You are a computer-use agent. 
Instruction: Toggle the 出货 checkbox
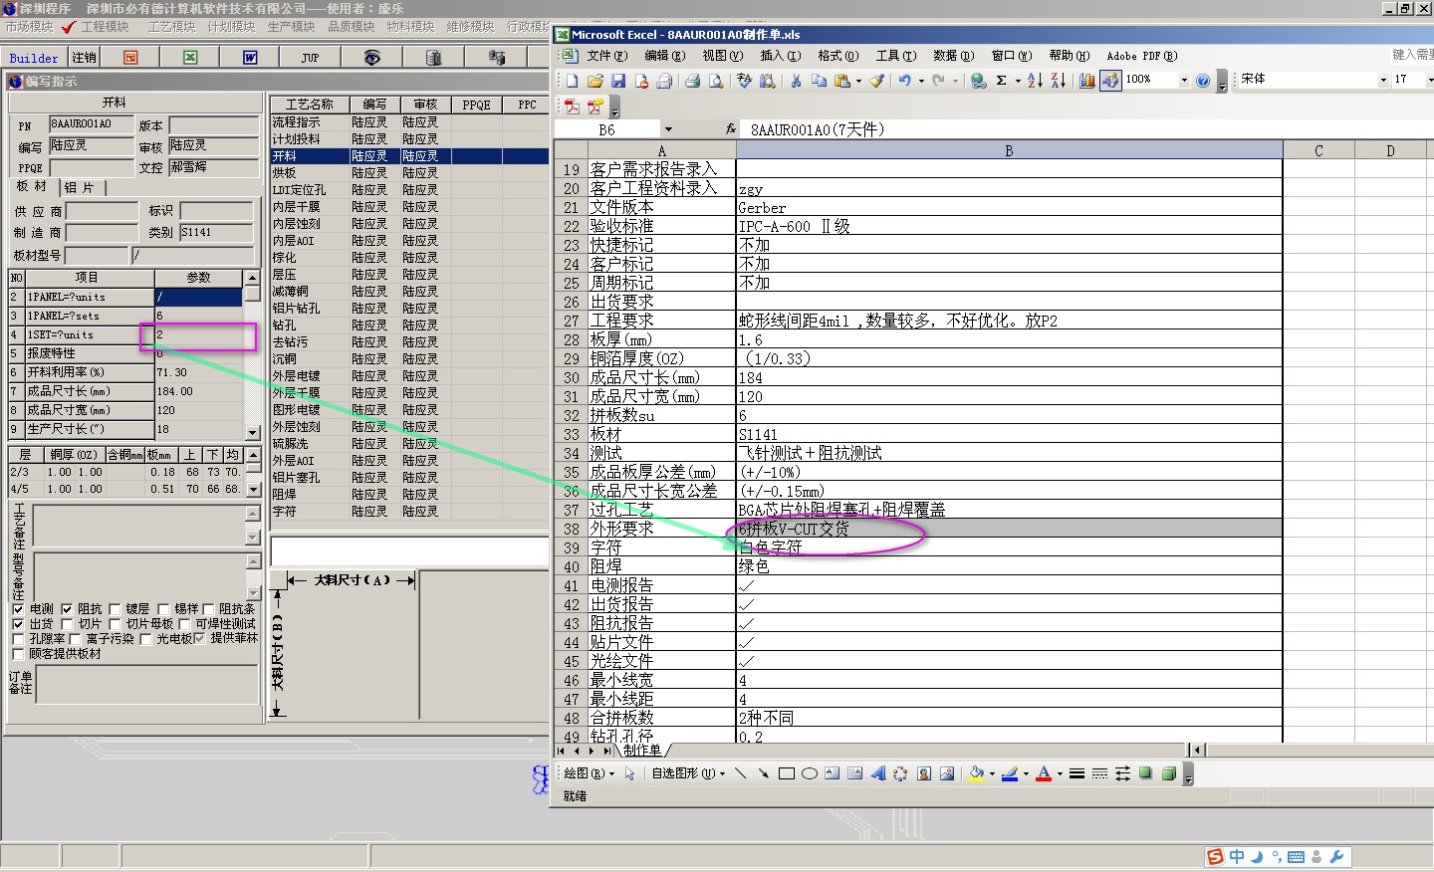(18, 624)
